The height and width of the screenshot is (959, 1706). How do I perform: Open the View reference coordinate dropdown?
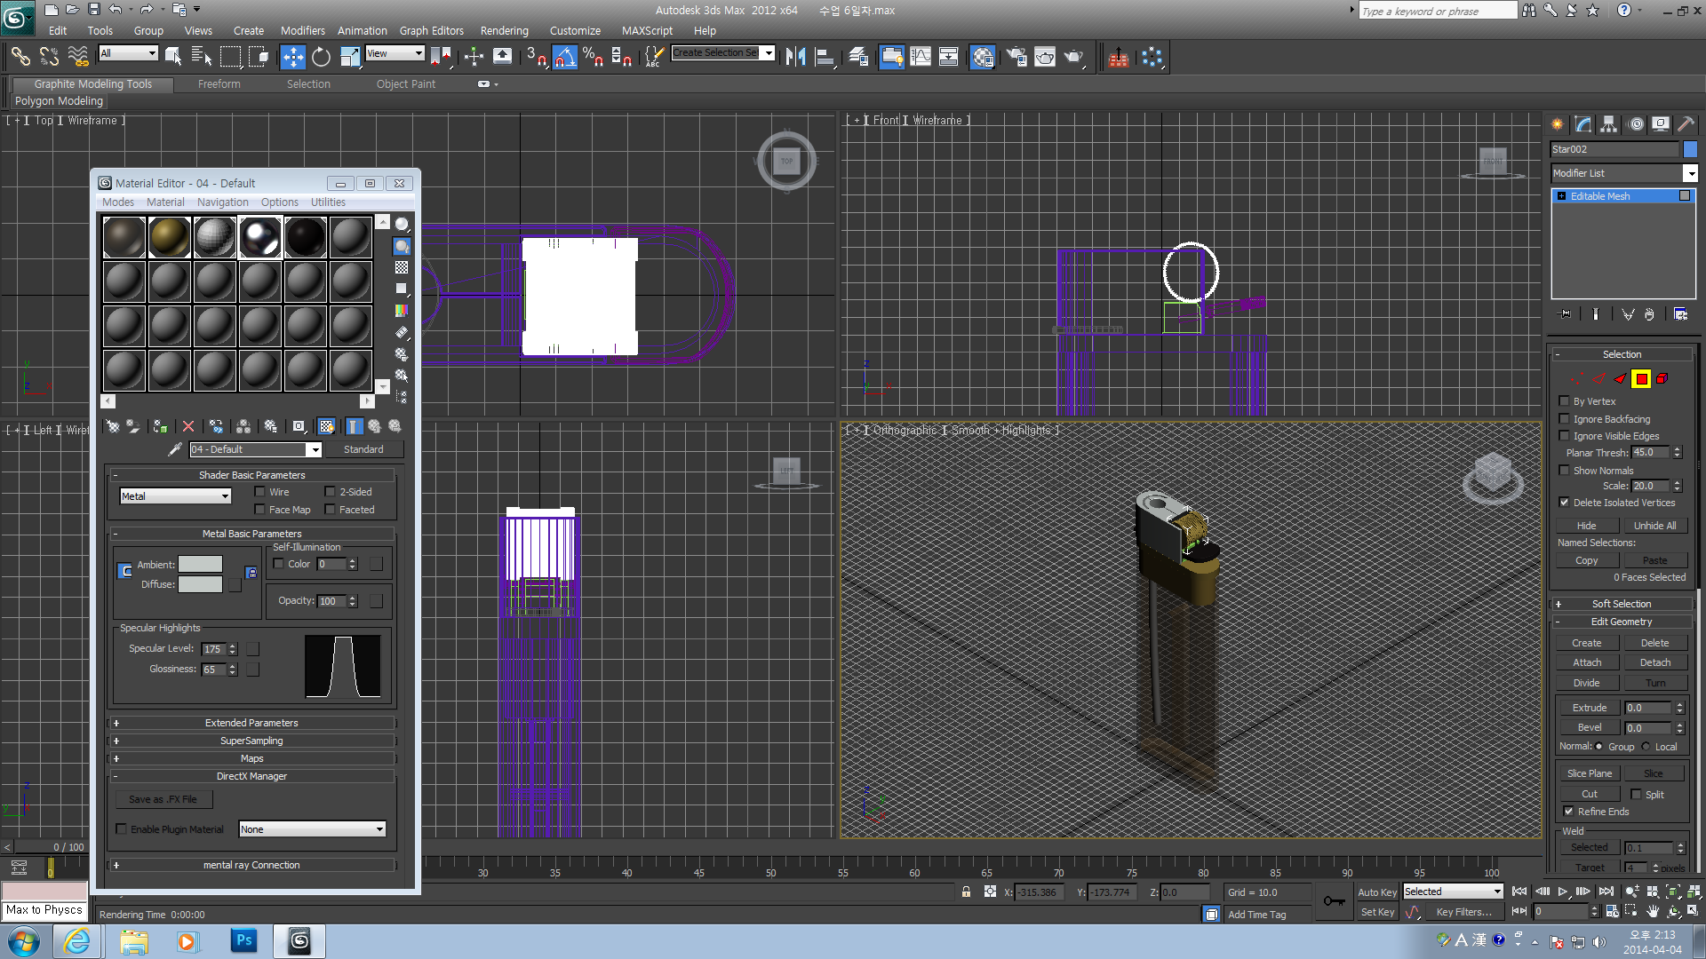(x=395, y=53)
